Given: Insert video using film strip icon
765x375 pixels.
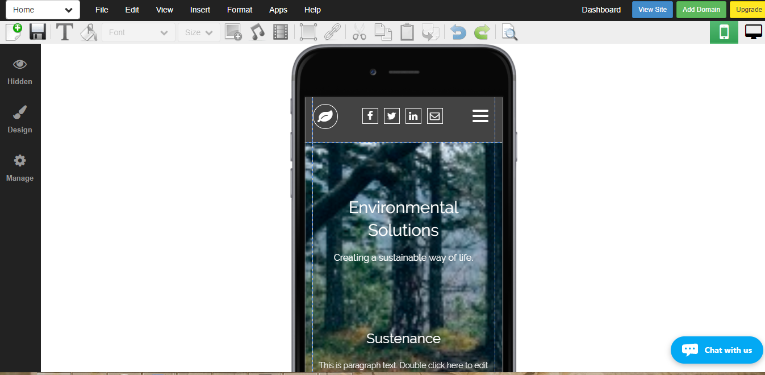Looking at the screenshot, I should 281,32.
